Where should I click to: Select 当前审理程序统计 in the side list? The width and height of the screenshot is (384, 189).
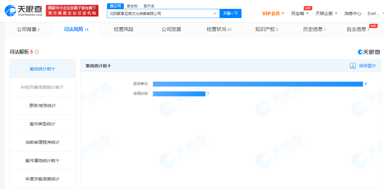[x=42, y=142]
